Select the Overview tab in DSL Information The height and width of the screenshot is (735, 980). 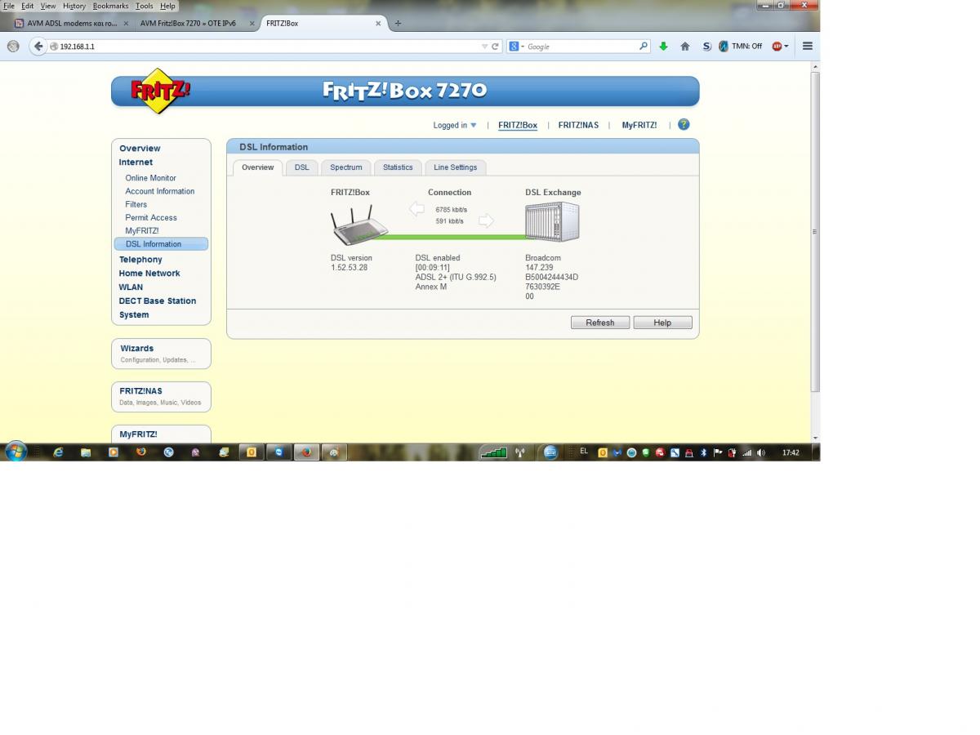pyautogui.click(x=258, y=167)
